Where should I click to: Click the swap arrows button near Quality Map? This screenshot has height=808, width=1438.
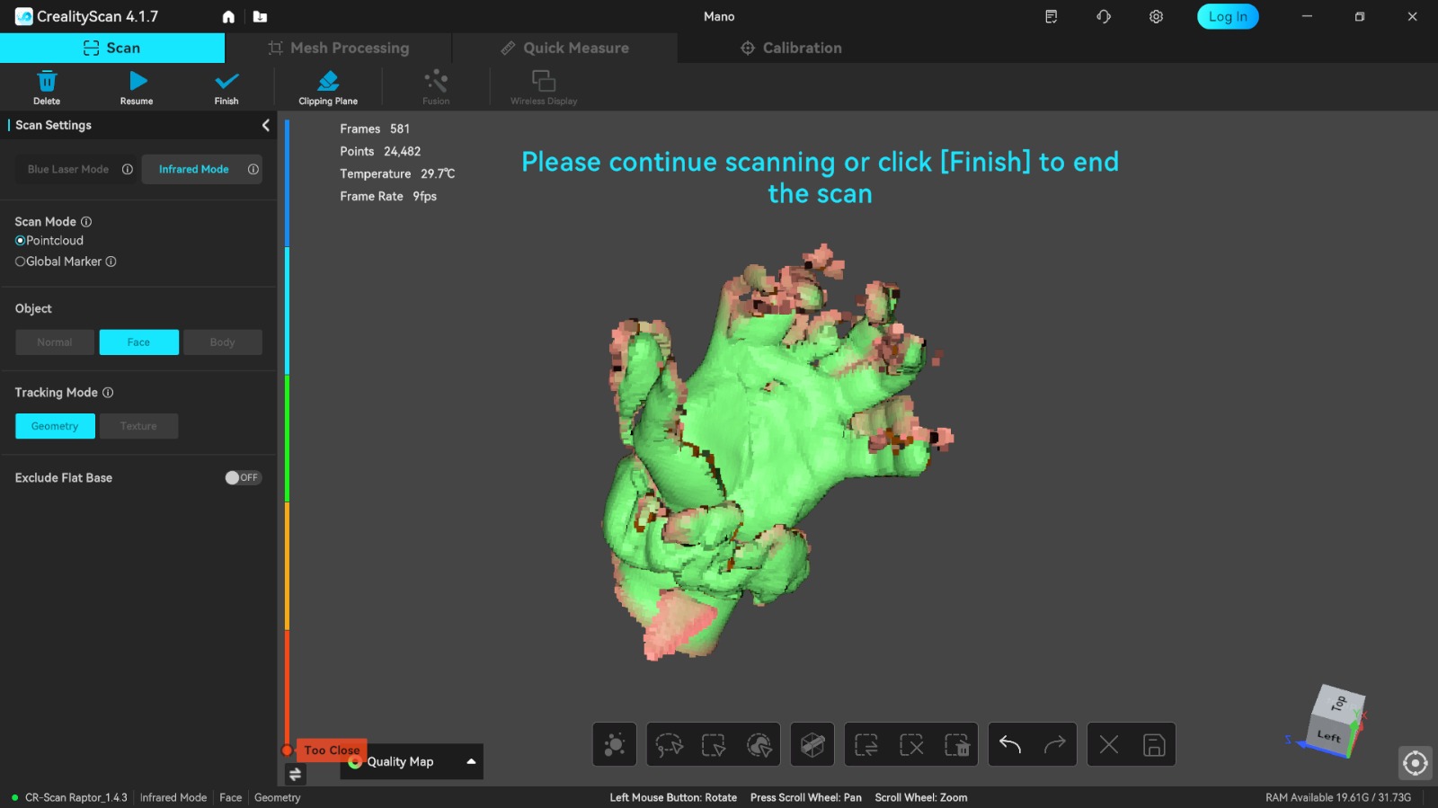click(x=295, y=774)
